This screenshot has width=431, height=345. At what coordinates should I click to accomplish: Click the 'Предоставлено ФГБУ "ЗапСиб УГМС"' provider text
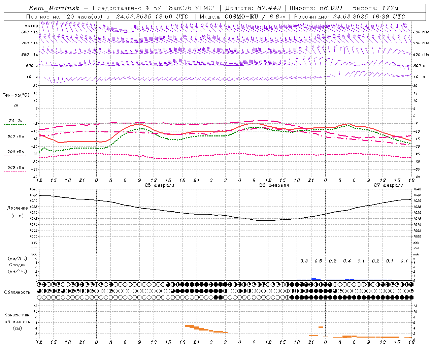(x=154, y=8)
